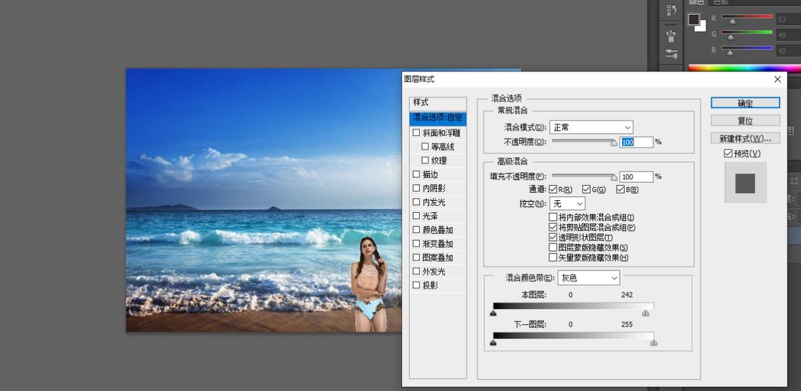Viewport: 801px width, 391px height.
Task: Click the 新建样式 button
Action: tap(745, 138)
